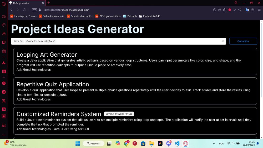The height and width of the screenshot is (148, 263).
Task: Open weather widget showing 26°C
Action: tap(16, 143)
